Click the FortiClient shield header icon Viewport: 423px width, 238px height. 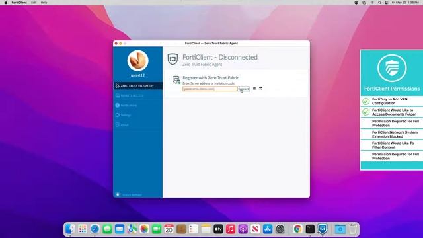(x=173, y=59)
